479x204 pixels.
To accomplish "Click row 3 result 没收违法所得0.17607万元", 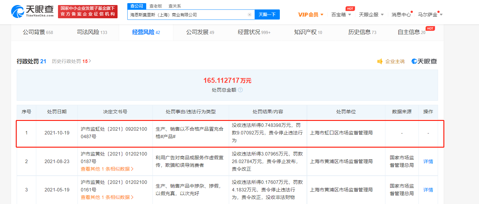I will [x=267, y=190].
